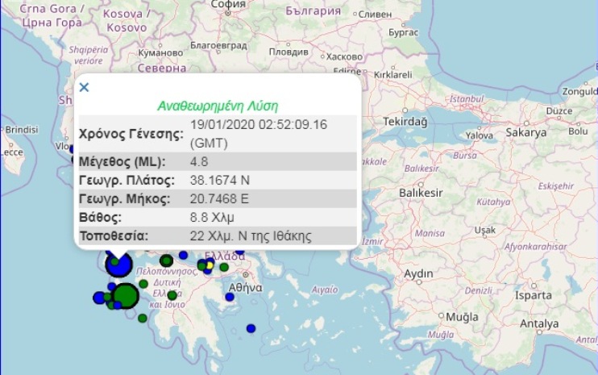
Task: Click the origin time 19/01/2020 02:52:09.16
Action: pos(259,124)
